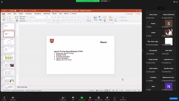
Task: Open the Review ribbon tab
Action: (55, 14)
